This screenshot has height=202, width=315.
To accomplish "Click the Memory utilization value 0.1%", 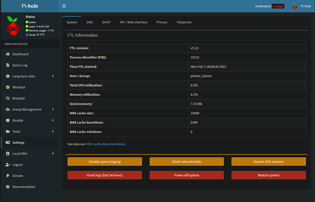I will tap(194, 94).
